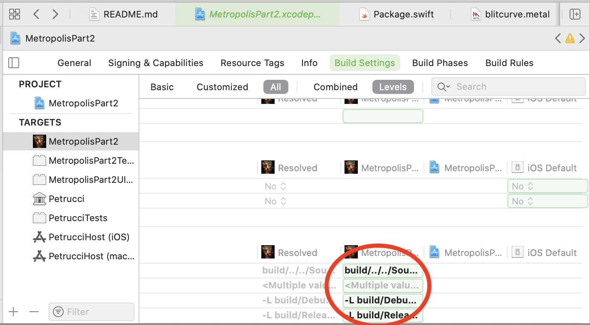
Task: Toggle the project and targets sidebar
Action: [14, 63]
